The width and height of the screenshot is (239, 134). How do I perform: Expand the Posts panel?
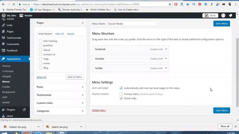pos(83,87)
